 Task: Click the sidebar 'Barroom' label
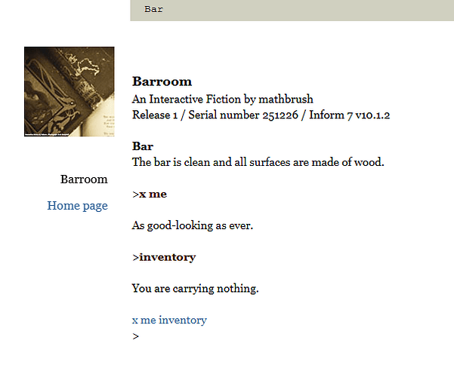click(x=84, y=179)
